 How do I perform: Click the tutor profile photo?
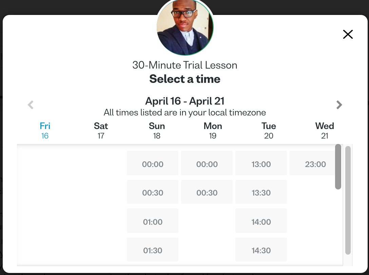coord(185,27)
